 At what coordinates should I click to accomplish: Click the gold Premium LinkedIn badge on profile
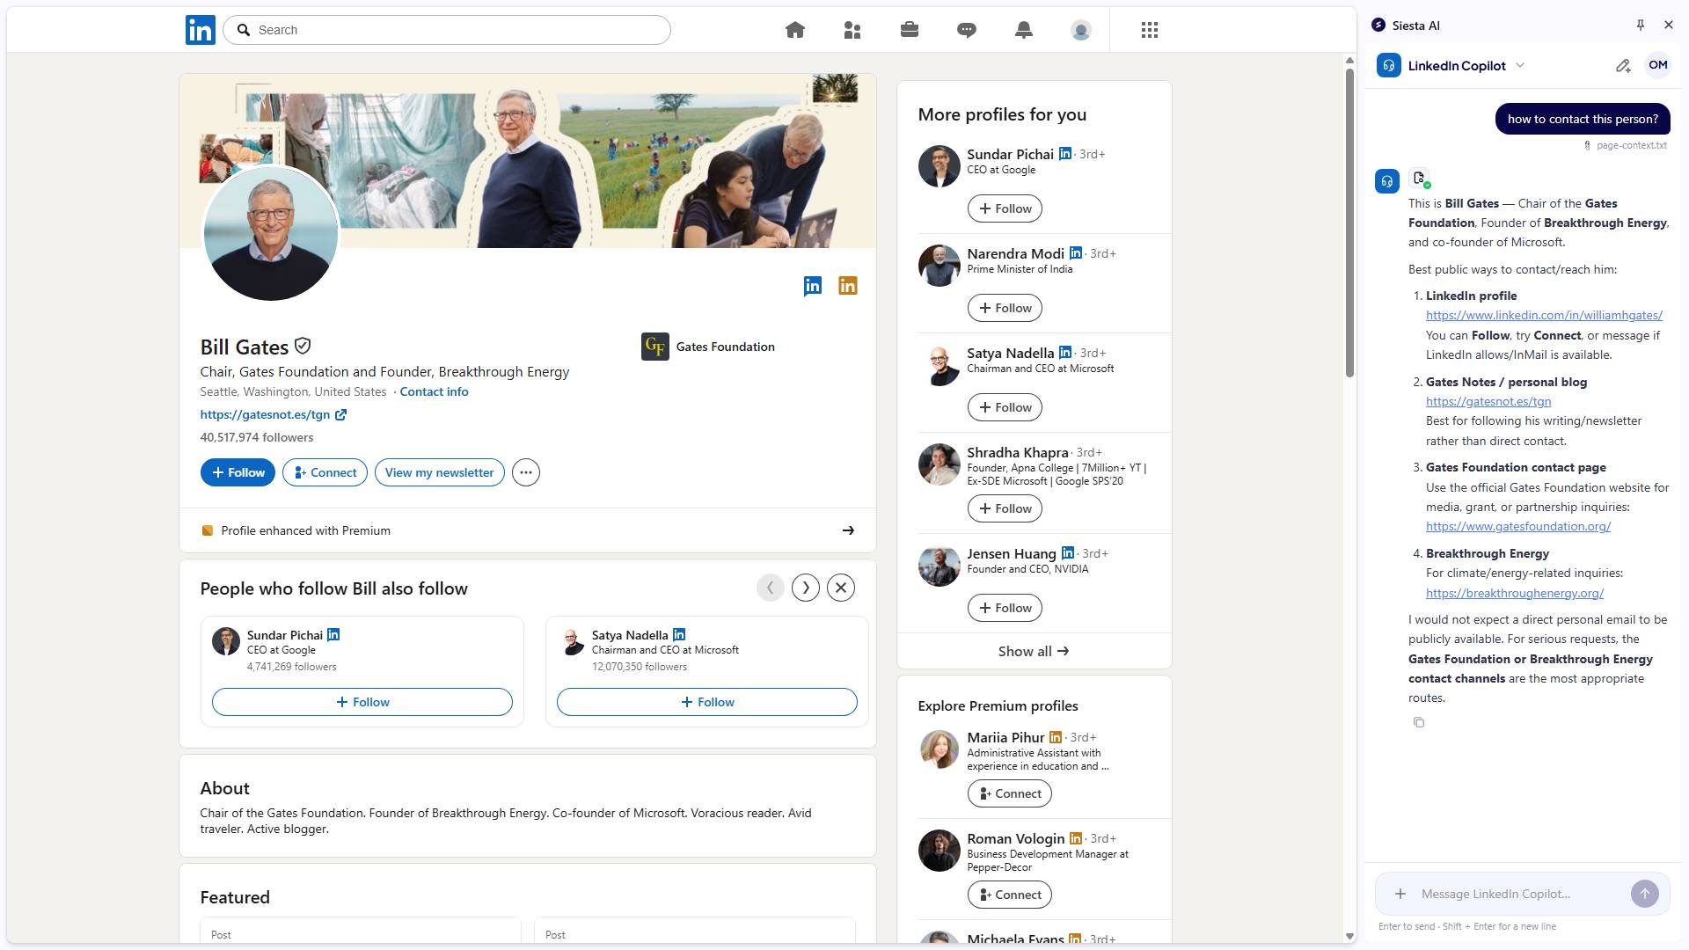pyautogui.click(x=848, y=286)
